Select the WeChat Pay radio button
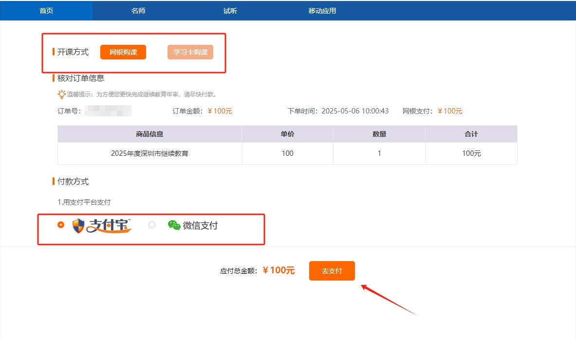Viewport: 576px width, 340px height. pos(152,225)
